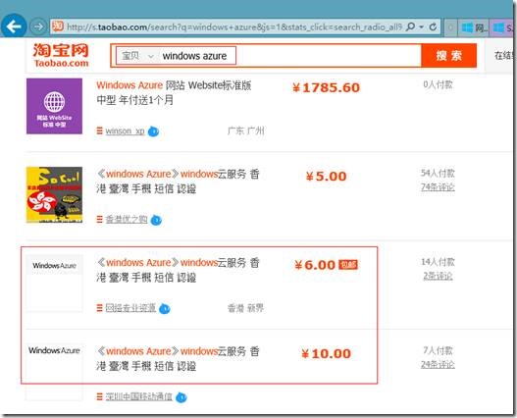
Task: Click the 广东 广州 location text
Action: 245,131
